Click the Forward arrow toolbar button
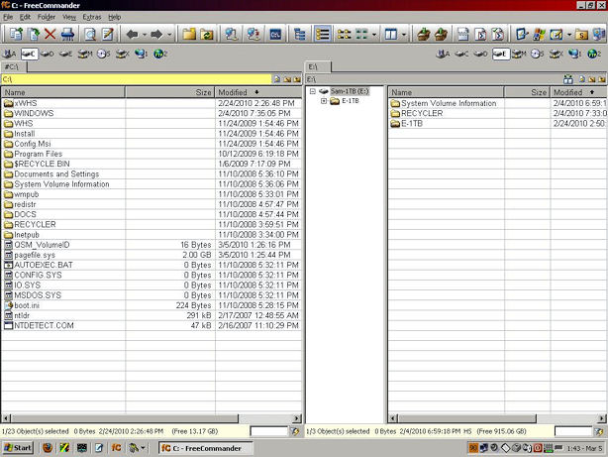608x457 pixels. pyautogui.click(x=156, y=34)
